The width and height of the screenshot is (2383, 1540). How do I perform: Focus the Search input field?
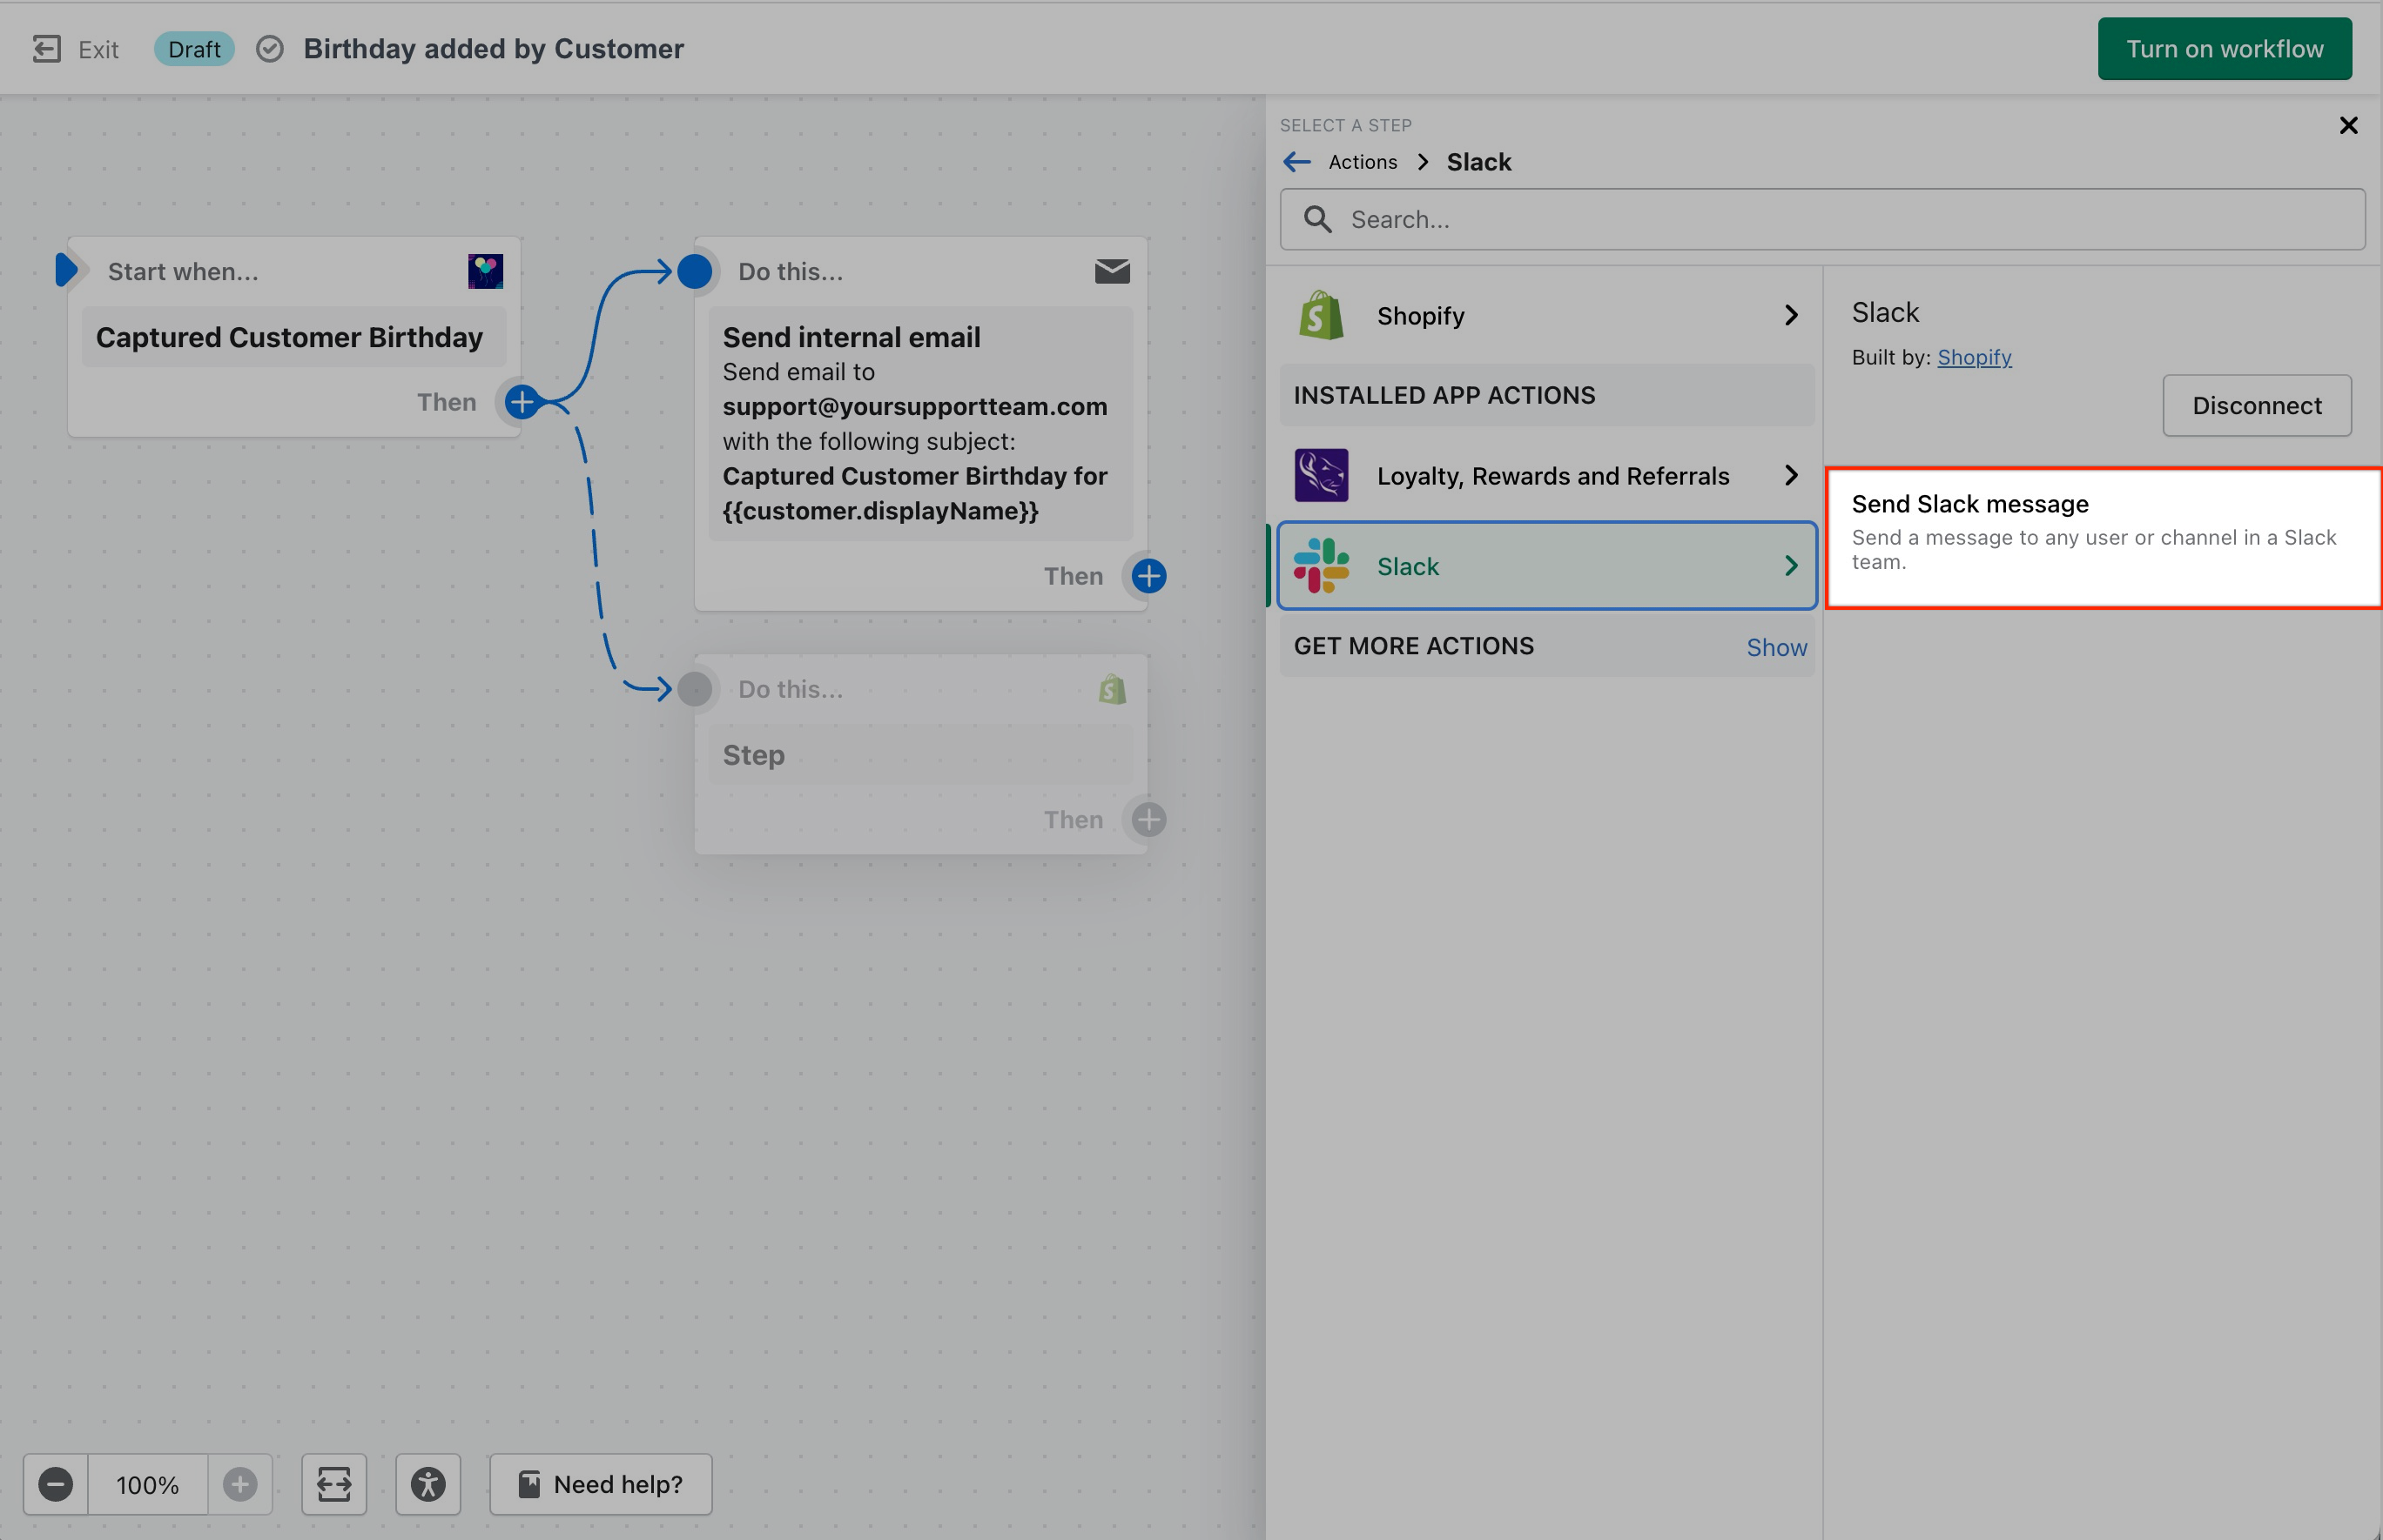[1821, 219]
